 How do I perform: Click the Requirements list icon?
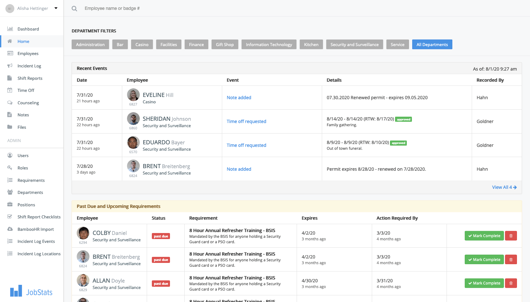pyautogui.click(x=10, y=180)
